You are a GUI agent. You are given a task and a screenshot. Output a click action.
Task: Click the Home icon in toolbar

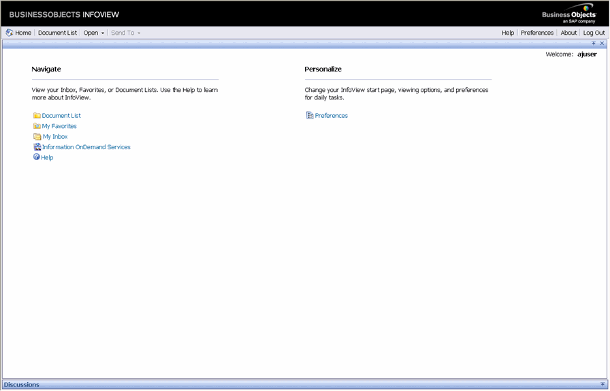(x=10, y=33)
